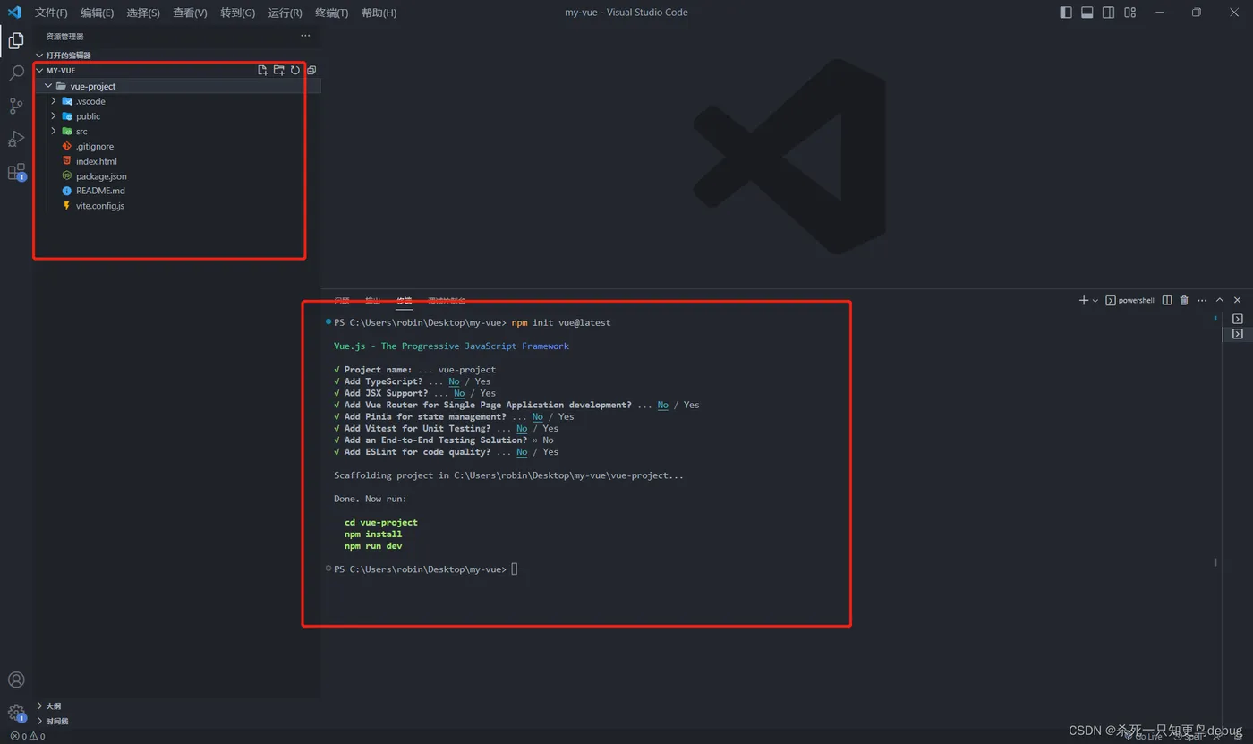Select first terminal instance in side list

click(x=1238, y=319)
